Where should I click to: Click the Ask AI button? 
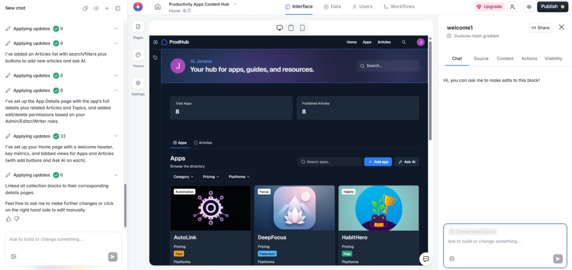407,162
